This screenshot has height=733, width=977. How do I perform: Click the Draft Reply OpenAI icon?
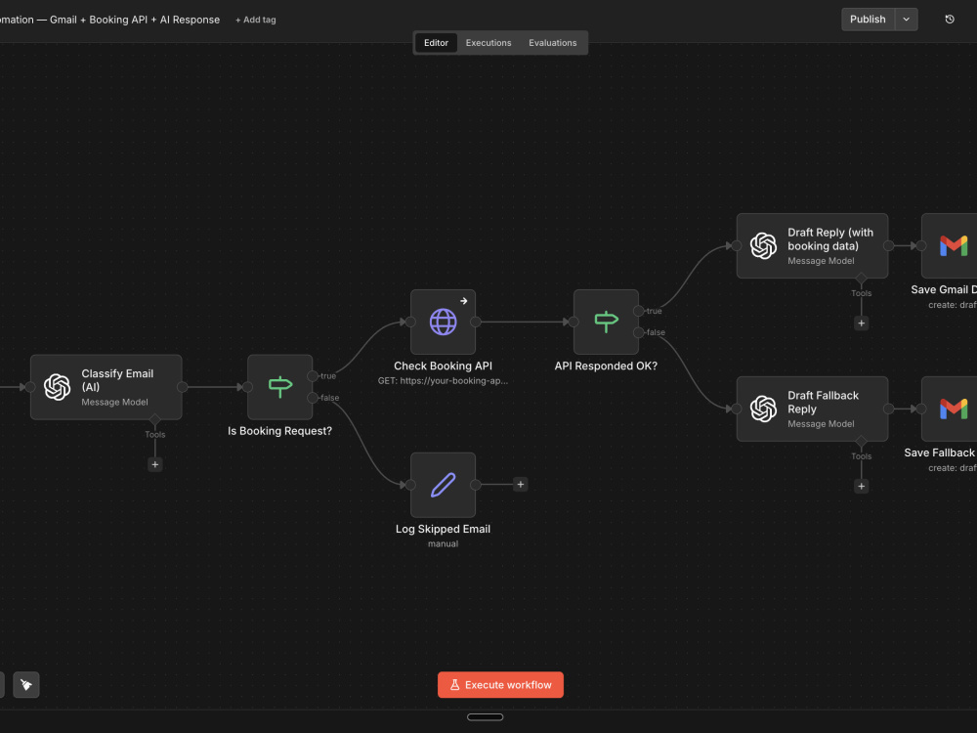click(x=763, y=245)
